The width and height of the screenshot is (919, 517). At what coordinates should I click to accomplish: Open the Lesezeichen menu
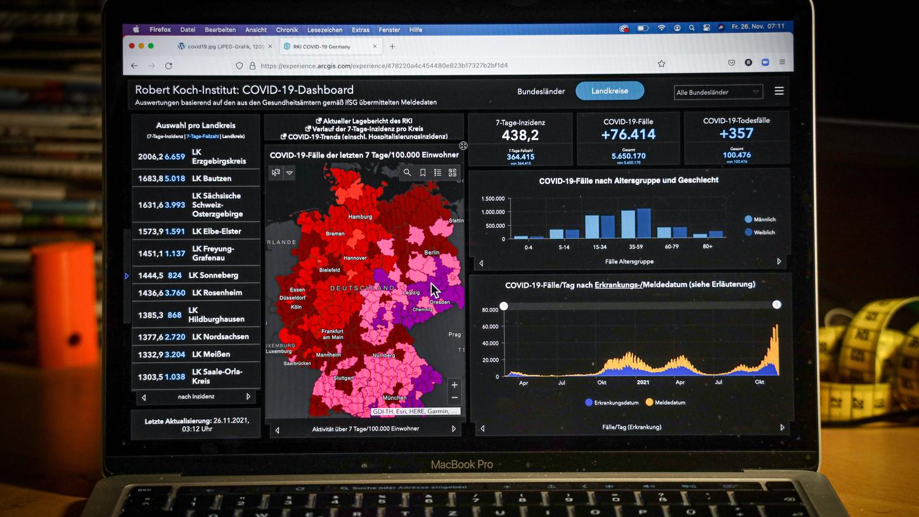click(325, 30)
